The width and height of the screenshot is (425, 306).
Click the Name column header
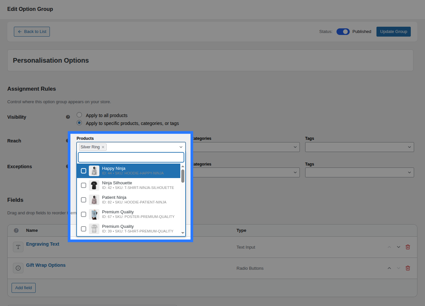coord(32,230)
